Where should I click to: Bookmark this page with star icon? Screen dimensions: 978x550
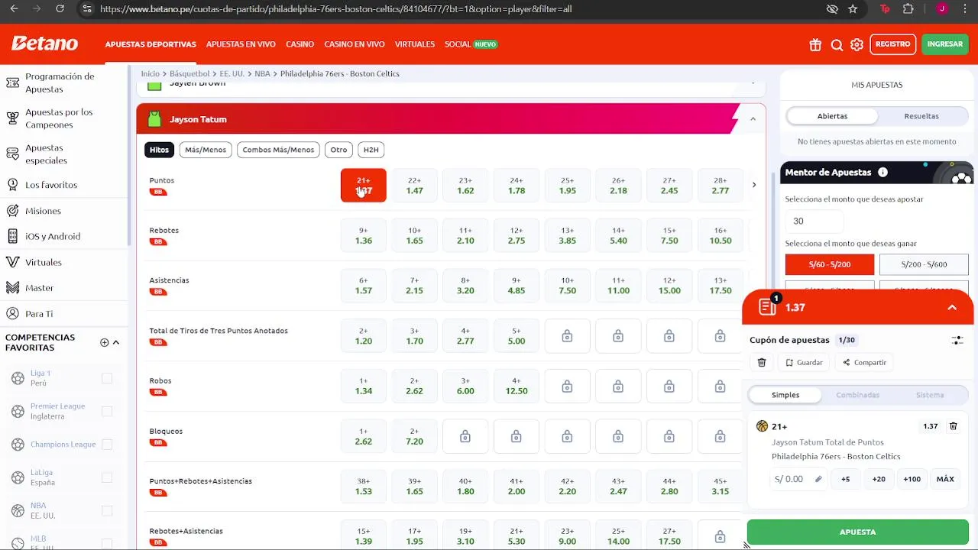click(x=853, y=9)
